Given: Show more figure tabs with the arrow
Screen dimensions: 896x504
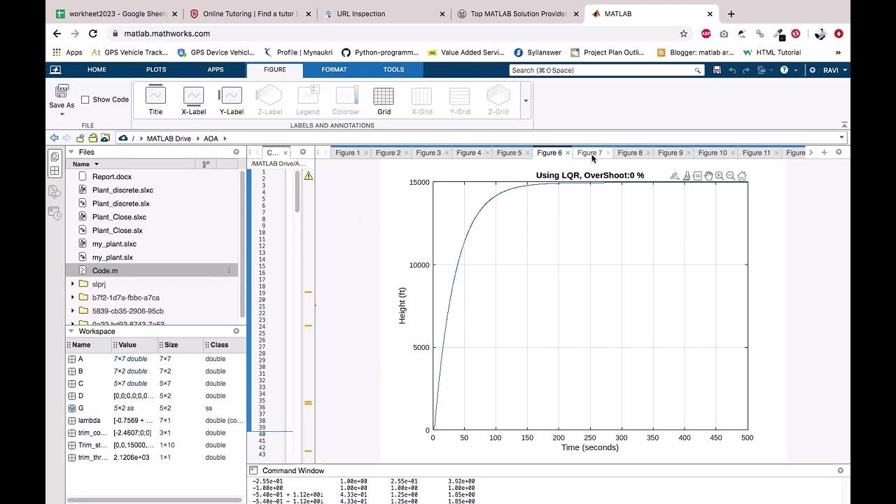Looking at the screenshot, I should [811, 153].
